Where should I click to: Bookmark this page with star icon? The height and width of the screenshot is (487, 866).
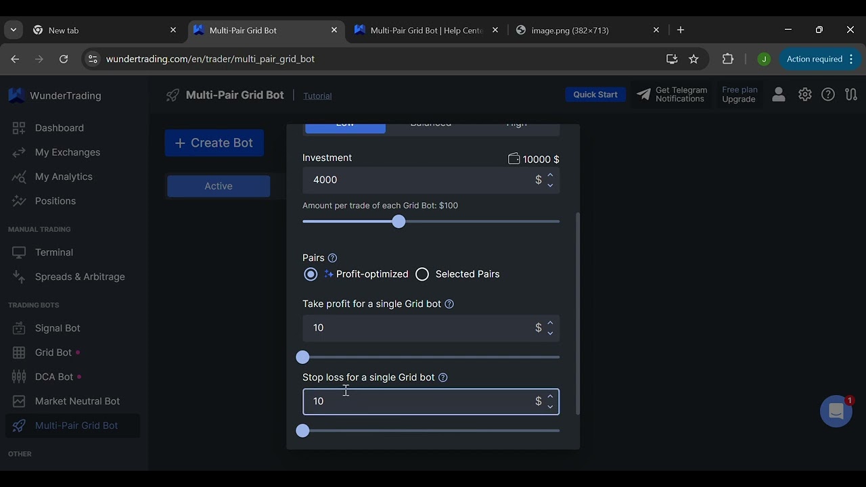[693, 59]
